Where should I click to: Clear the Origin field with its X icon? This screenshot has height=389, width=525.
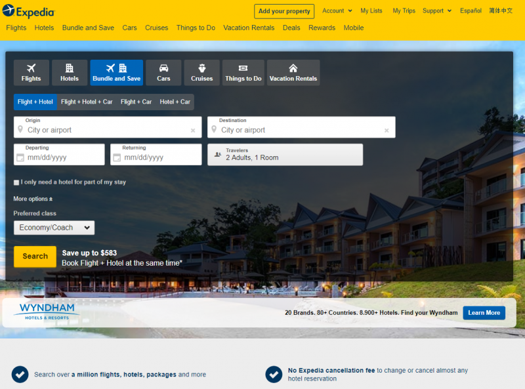pyautogui.click(x=193, y=131)
